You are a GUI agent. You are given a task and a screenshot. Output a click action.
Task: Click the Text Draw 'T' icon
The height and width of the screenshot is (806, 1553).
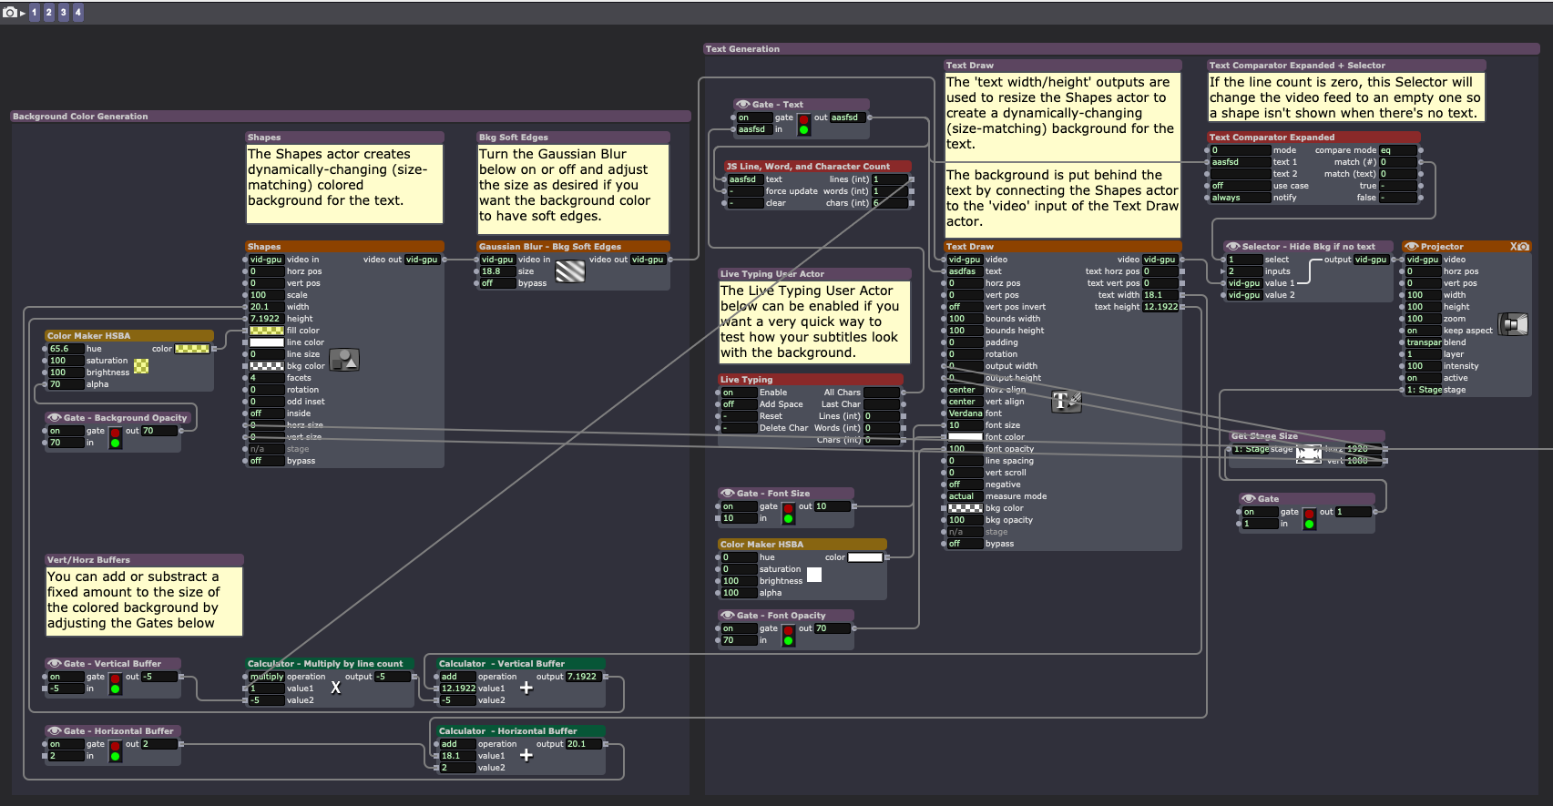1066,401
